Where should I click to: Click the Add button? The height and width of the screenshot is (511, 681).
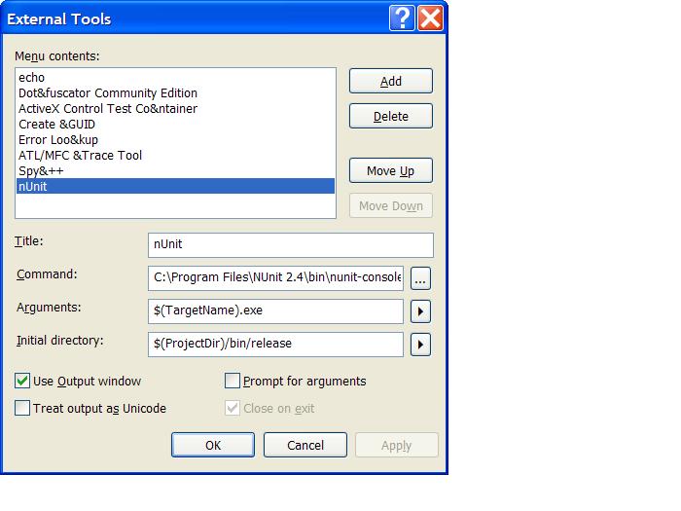pyautogui.click(x=391, y=81)
